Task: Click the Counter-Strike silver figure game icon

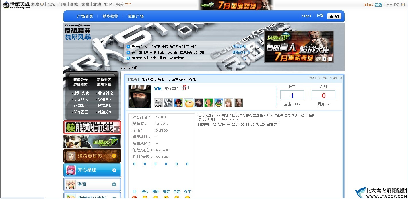Action: coord(168,103)
